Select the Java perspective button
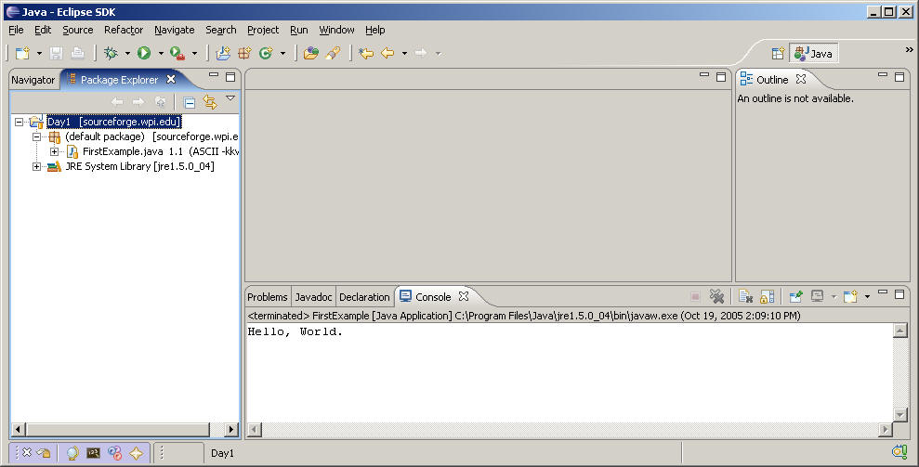Viewport: 919px width, 467px height. coord(814,53)
